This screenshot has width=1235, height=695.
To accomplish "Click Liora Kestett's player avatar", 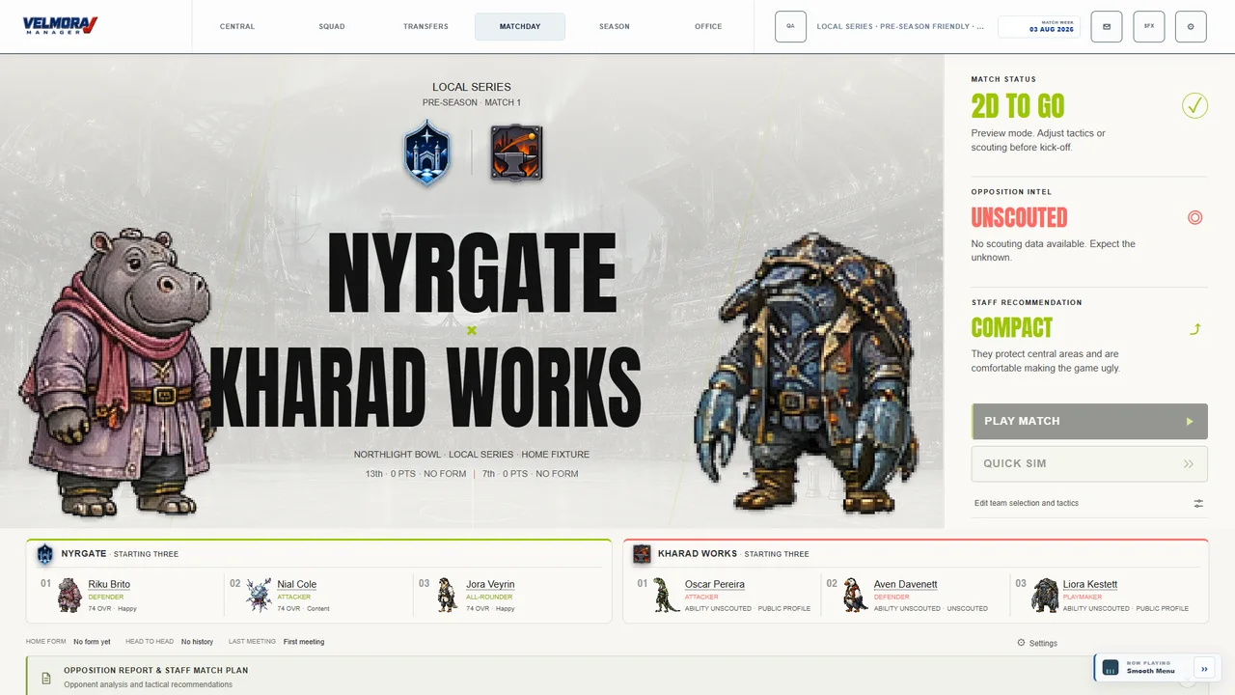I will [1045, 595].
